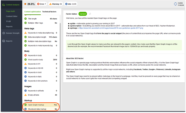Select the Structured data markup row
186x113 pixels.
41,109
